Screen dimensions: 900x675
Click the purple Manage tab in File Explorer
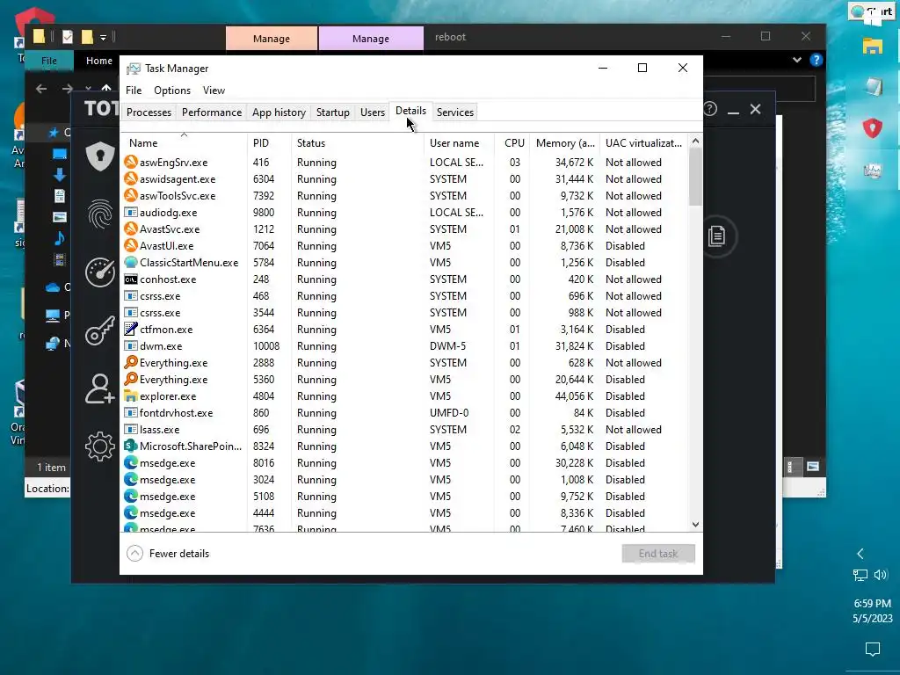(x=371, y=39)
